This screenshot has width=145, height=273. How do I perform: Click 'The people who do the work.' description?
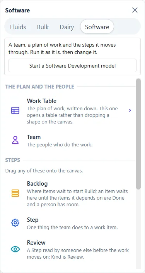(x=60, y=145)
